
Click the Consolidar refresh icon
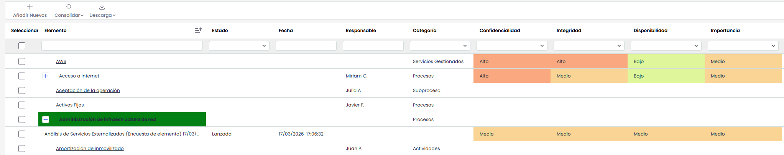click(69, 6)
